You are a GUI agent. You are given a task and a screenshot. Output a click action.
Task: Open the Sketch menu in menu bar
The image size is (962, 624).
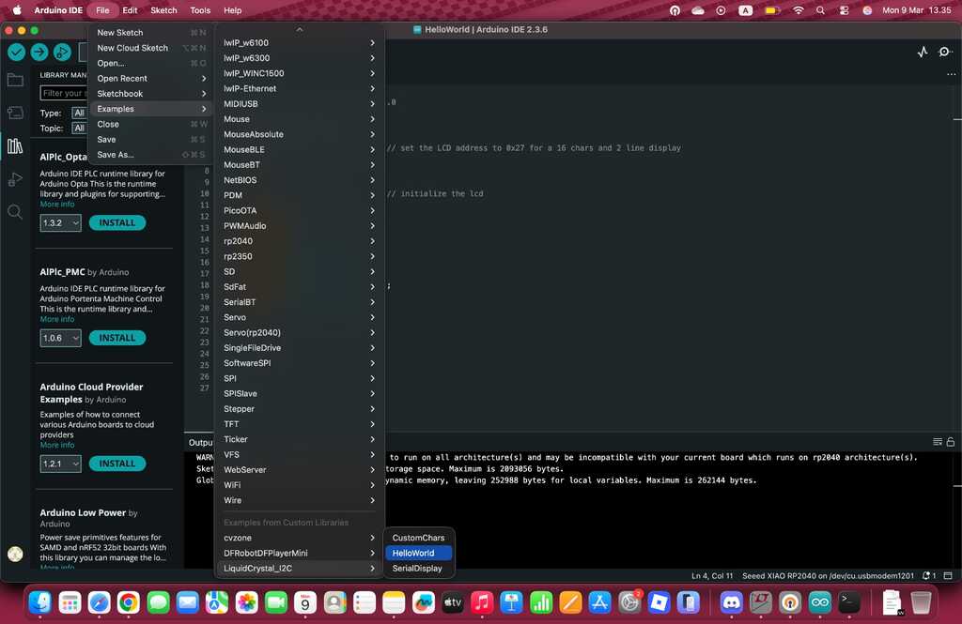pyautogui.click(x=163, y=10)
